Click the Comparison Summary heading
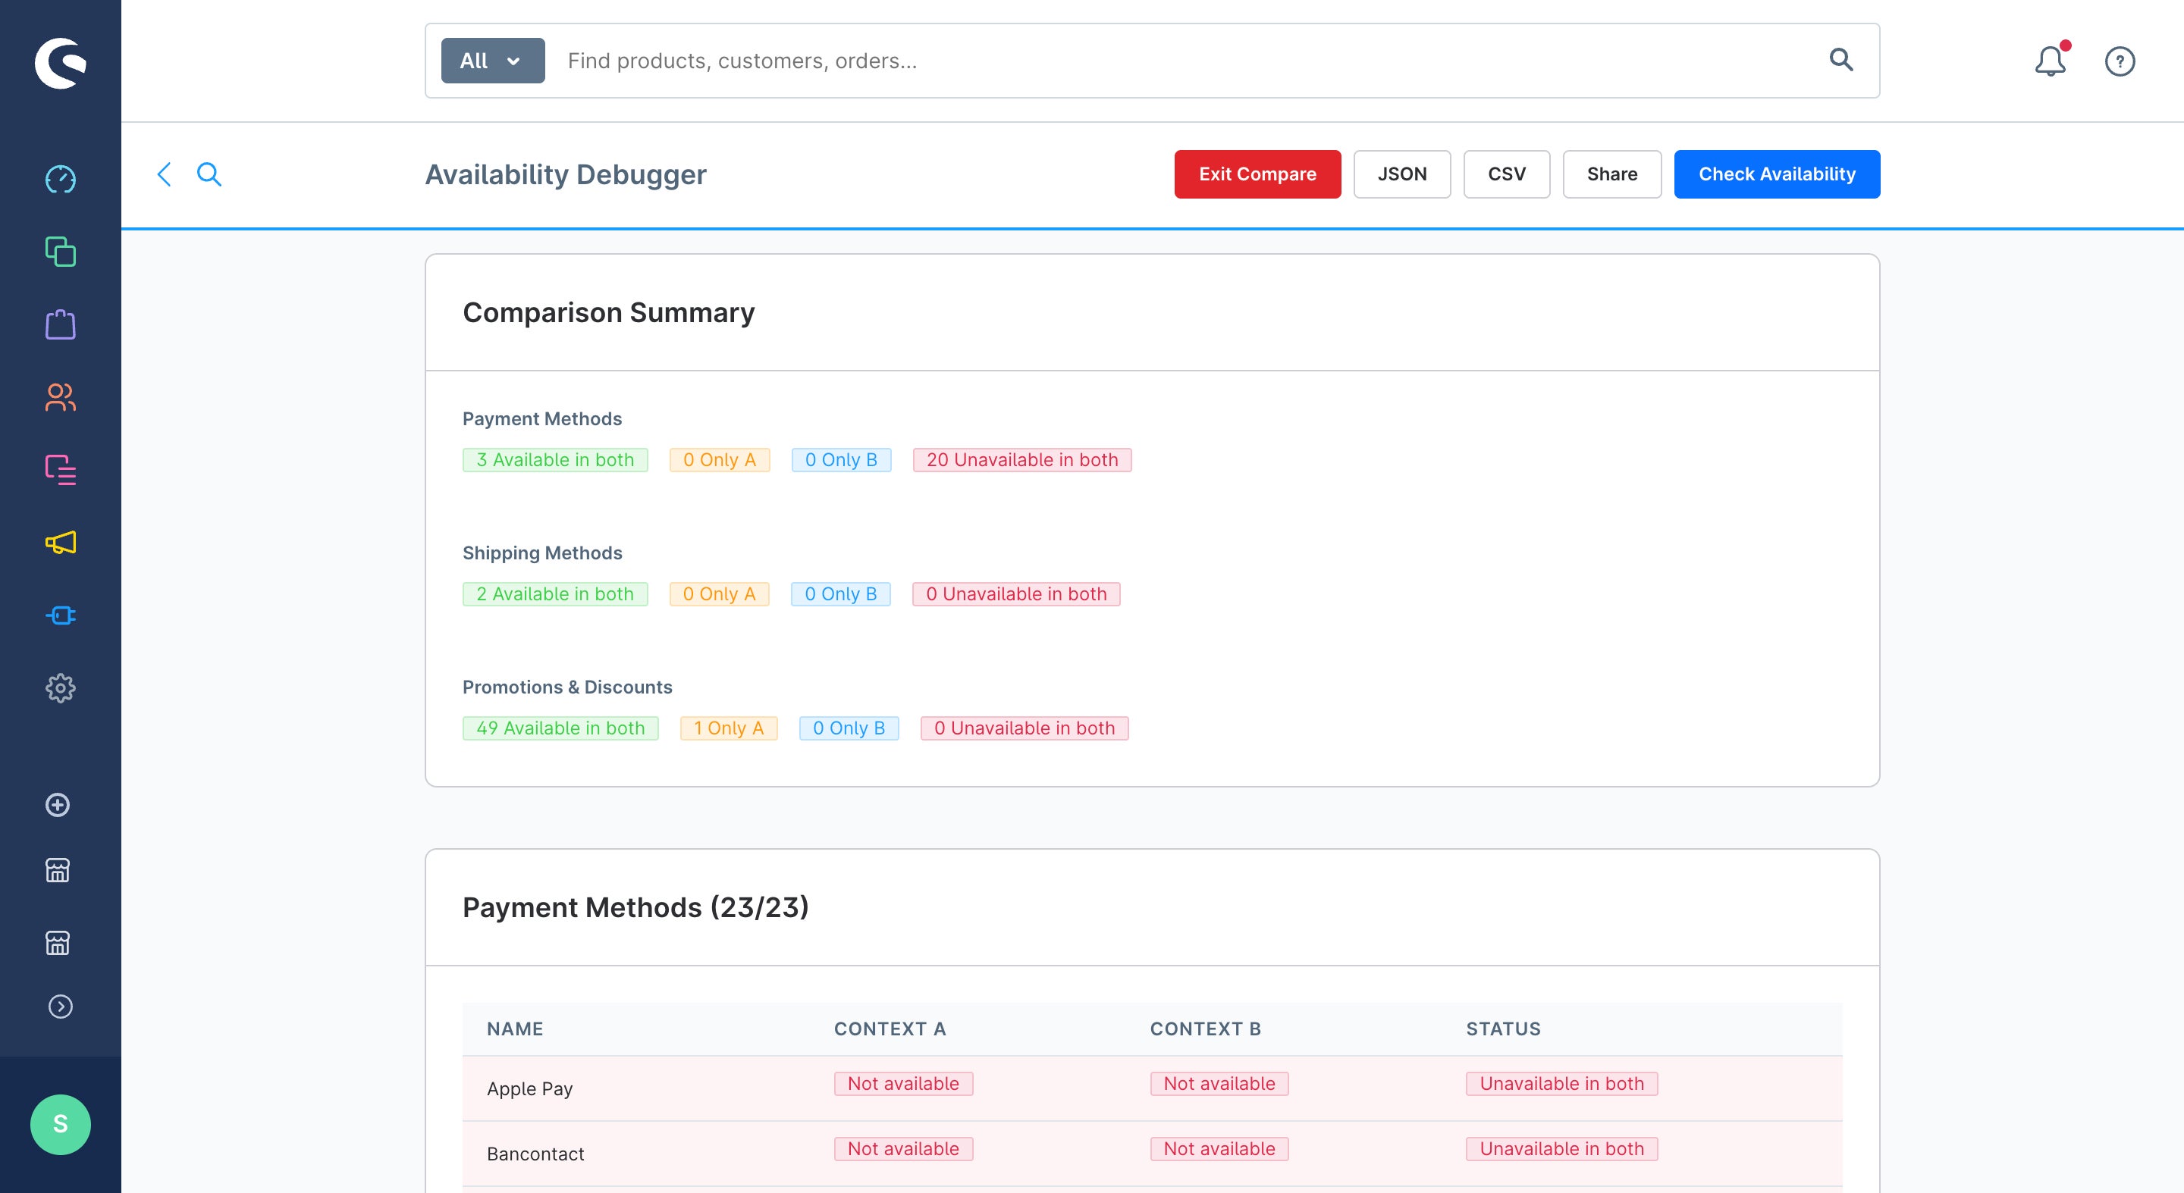2184x1193 pixels. (x=609, y=313)
